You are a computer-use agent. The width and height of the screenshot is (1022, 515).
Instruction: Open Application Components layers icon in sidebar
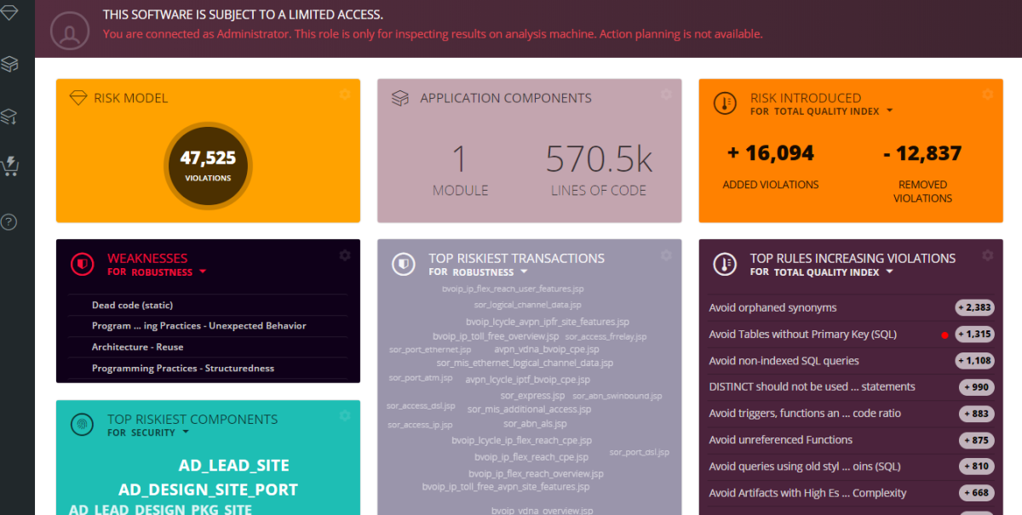9,64
